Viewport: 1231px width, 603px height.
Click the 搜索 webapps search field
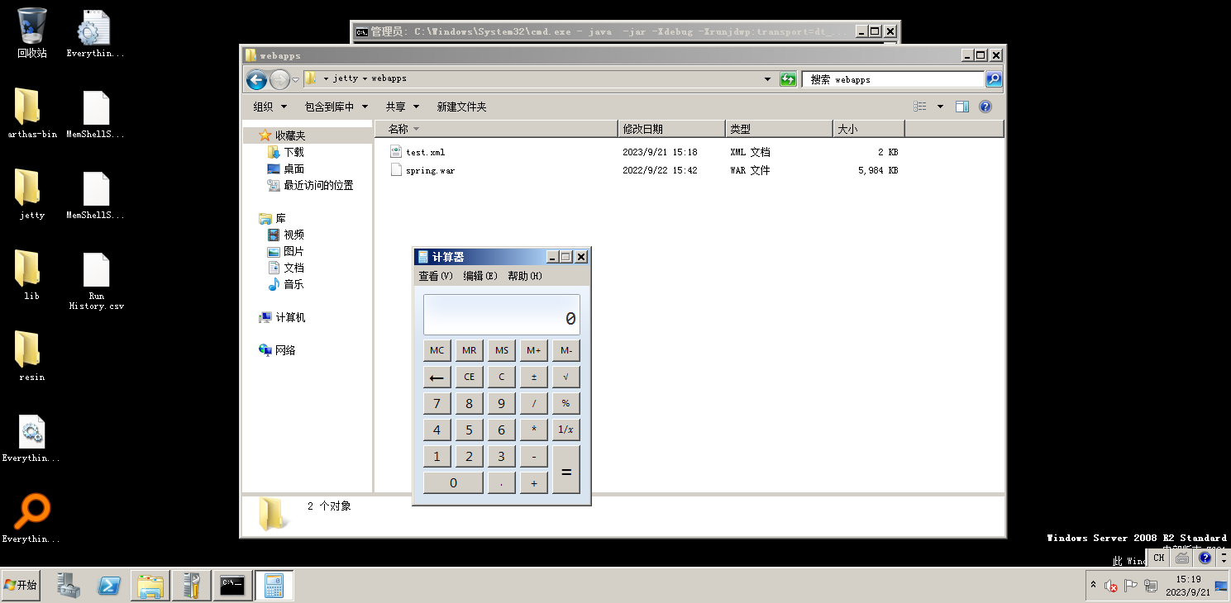tap(893, 79)
